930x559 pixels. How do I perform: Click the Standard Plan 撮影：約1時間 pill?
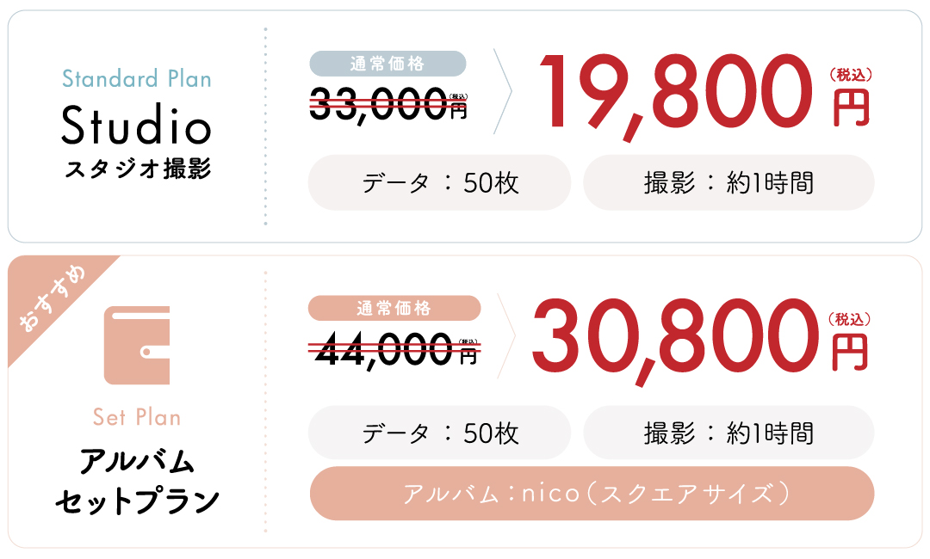728,182
